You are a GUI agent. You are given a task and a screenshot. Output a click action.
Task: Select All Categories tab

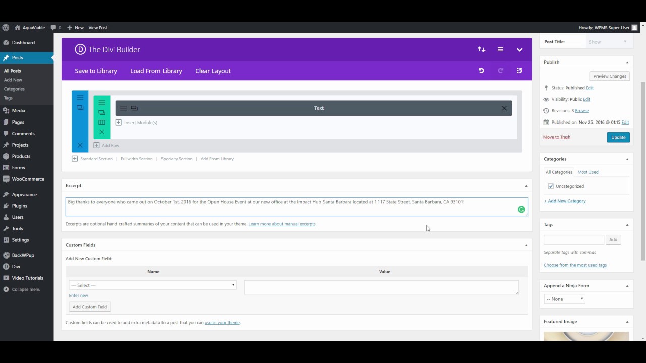point(559,172)
